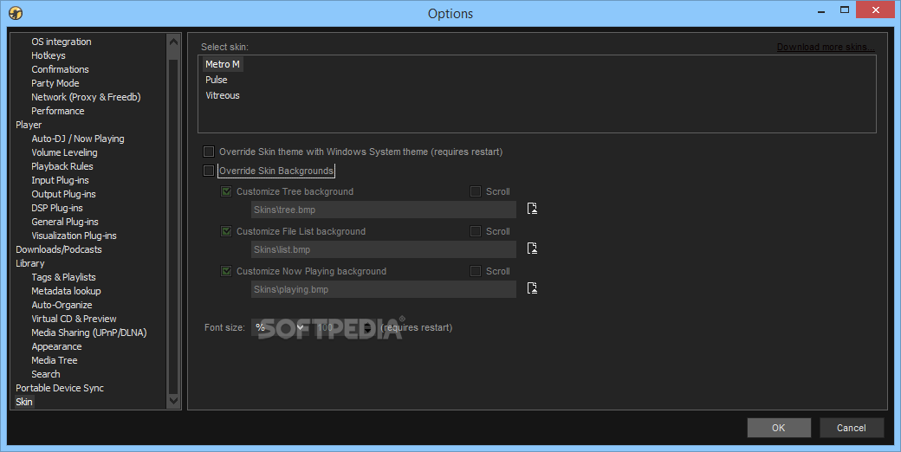Open Playback Rules options
This screenshot has width=901, height=452.
pos(62,166)
